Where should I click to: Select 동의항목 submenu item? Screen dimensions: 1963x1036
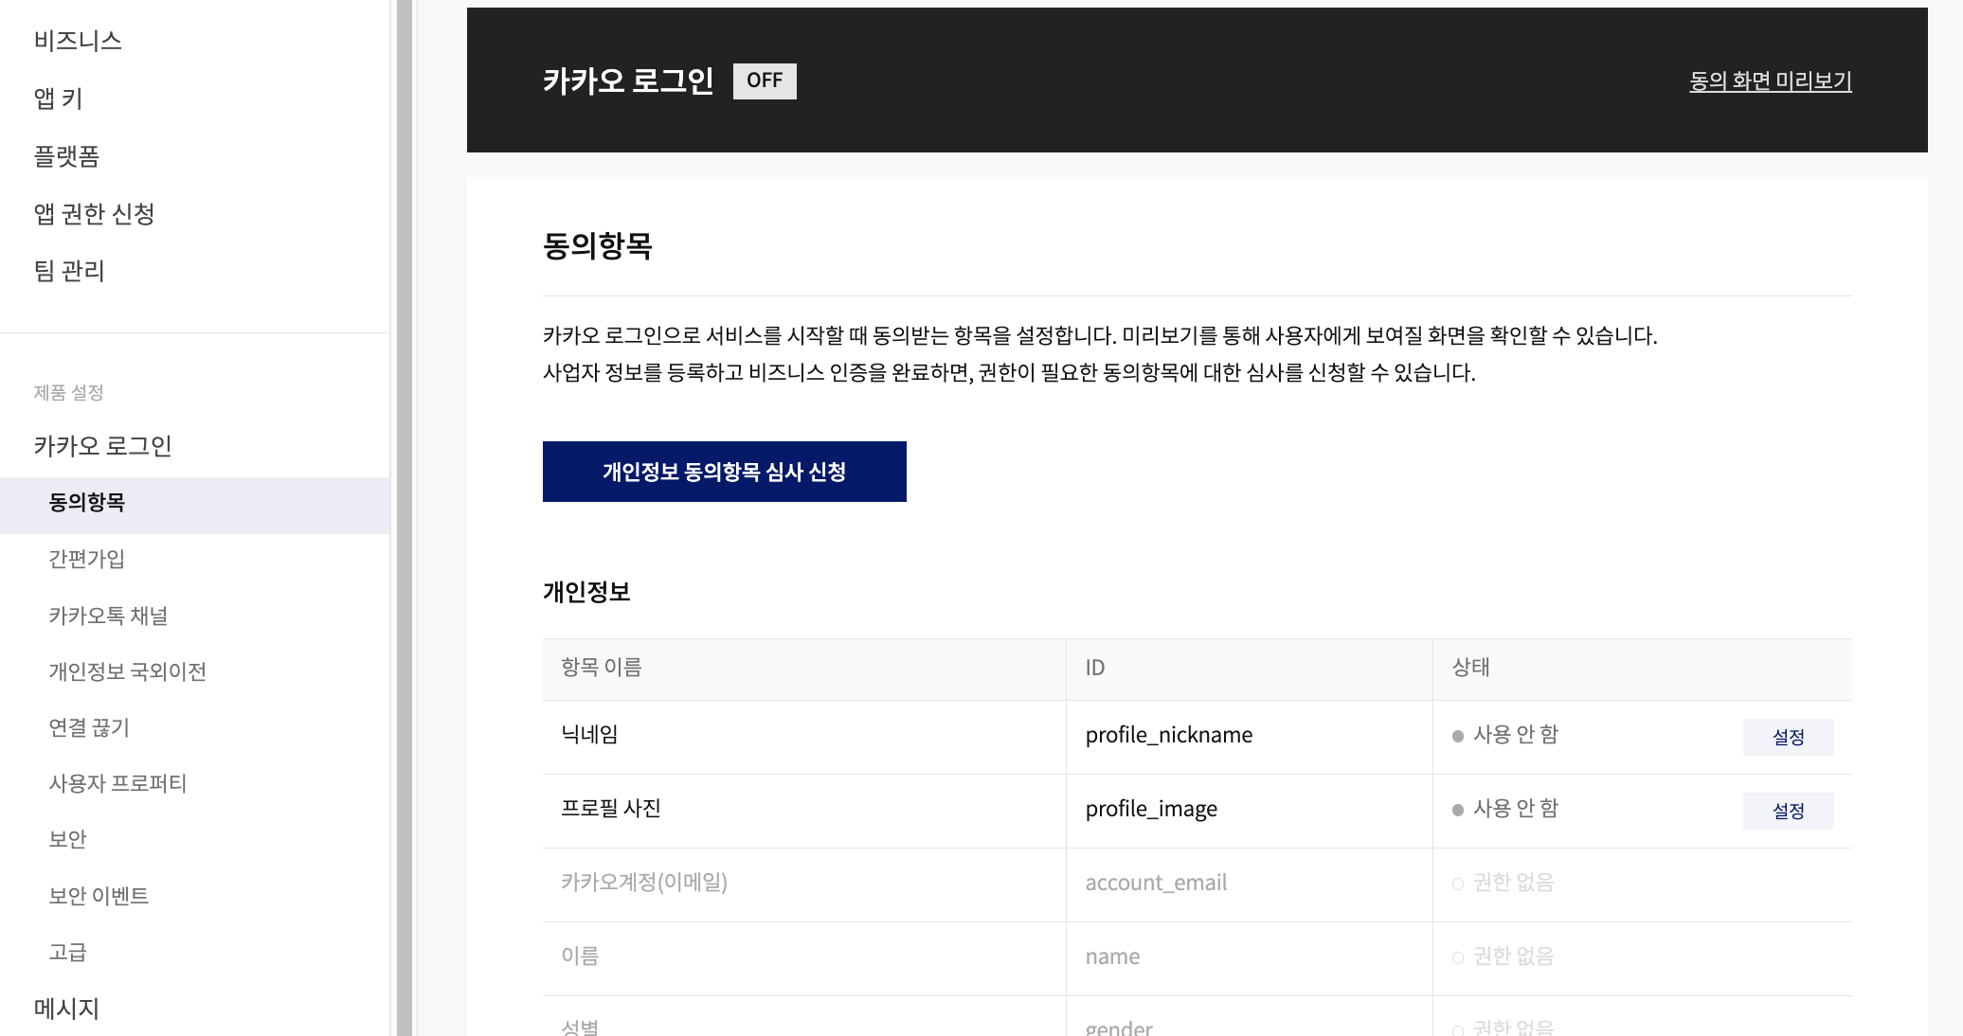(x=87, y=503)
